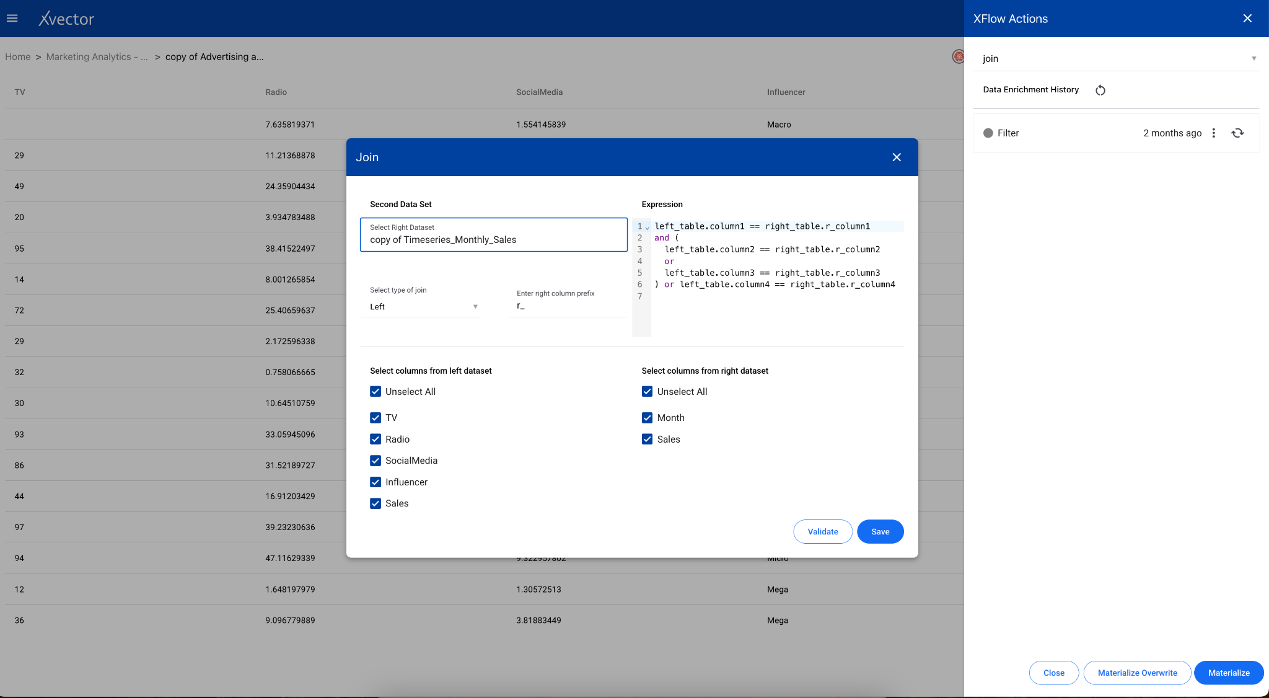Collapse expression line 1 fold arrow
The width and height of the screenshot is (1269, 698).
(x=648, y=228)
